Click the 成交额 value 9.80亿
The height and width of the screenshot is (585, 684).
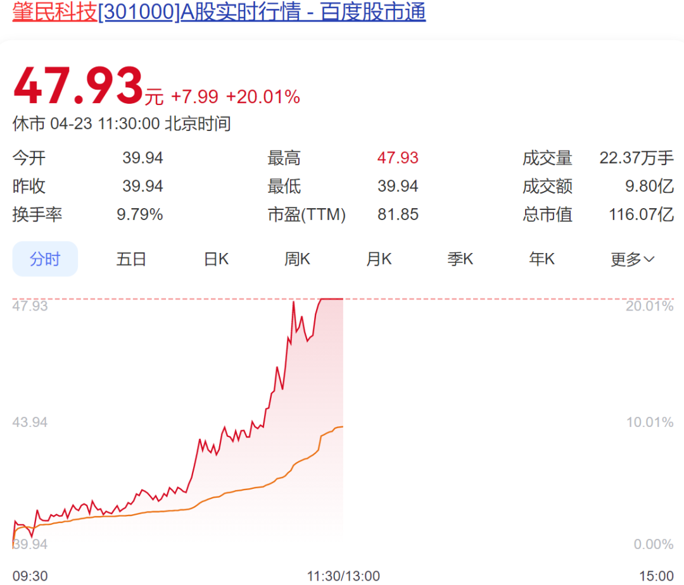pyautogui.click(x=650, y=186)
